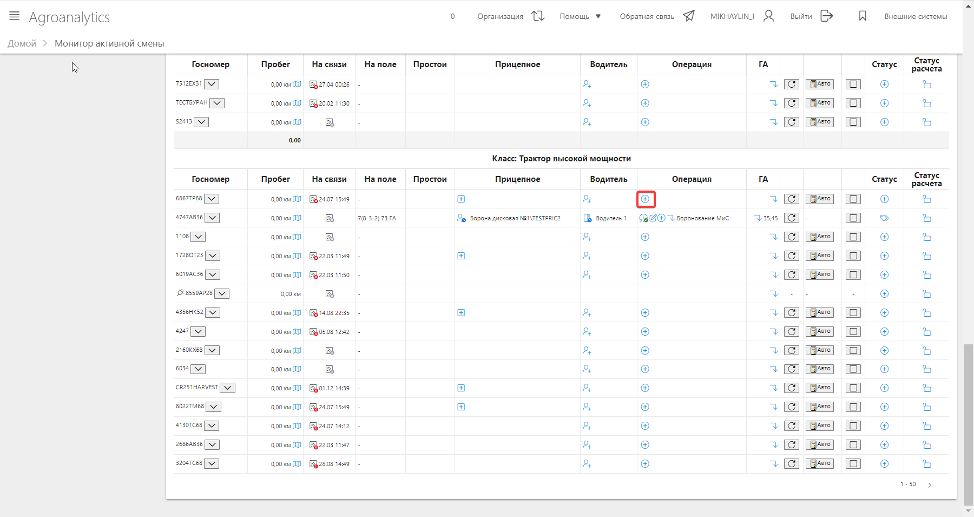Viewport: 974px width, 517px height.
Task: Toggle the square checkbox in 4356НК52 row
Action: pos(853,313)
